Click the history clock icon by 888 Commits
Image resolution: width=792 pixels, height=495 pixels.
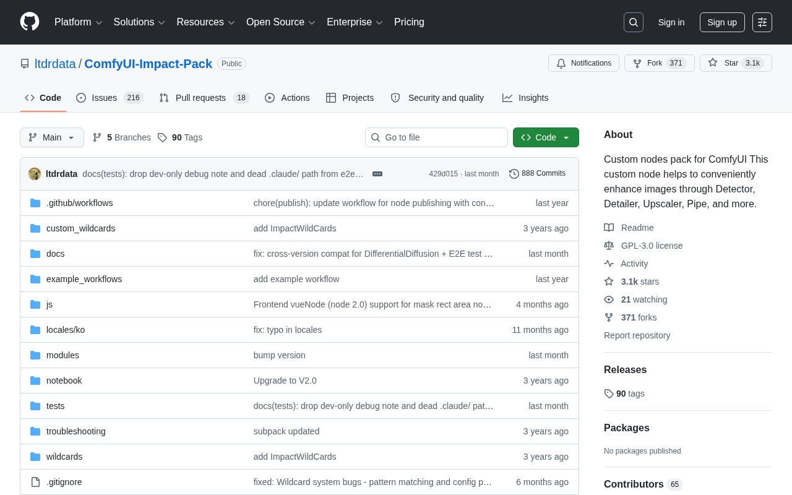pyautogui.click(x=514, y=174)
